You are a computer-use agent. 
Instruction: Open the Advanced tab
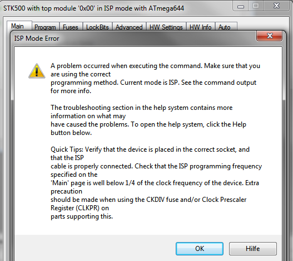click(129, 27)
